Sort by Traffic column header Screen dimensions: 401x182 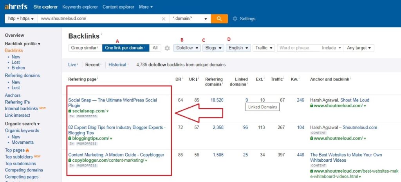point(277,79)
